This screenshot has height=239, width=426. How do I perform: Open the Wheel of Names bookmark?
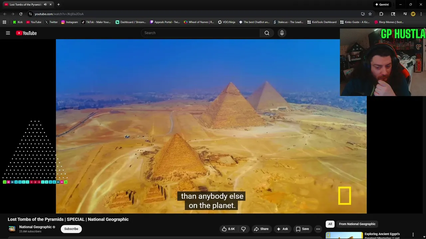pos(199,22)
